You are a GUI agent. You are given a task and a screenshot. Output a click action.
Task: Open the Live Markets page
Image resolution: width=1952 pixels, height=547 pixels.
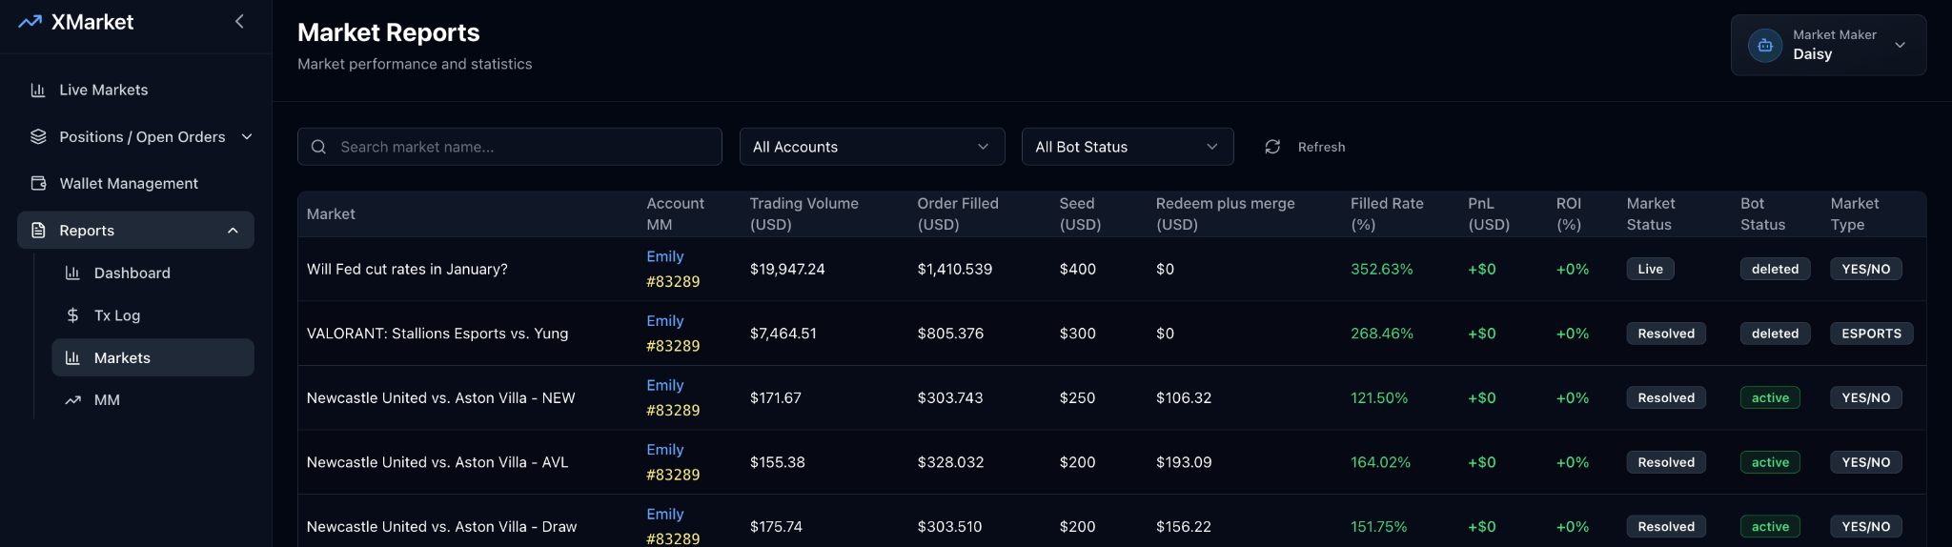click(103, 90)
